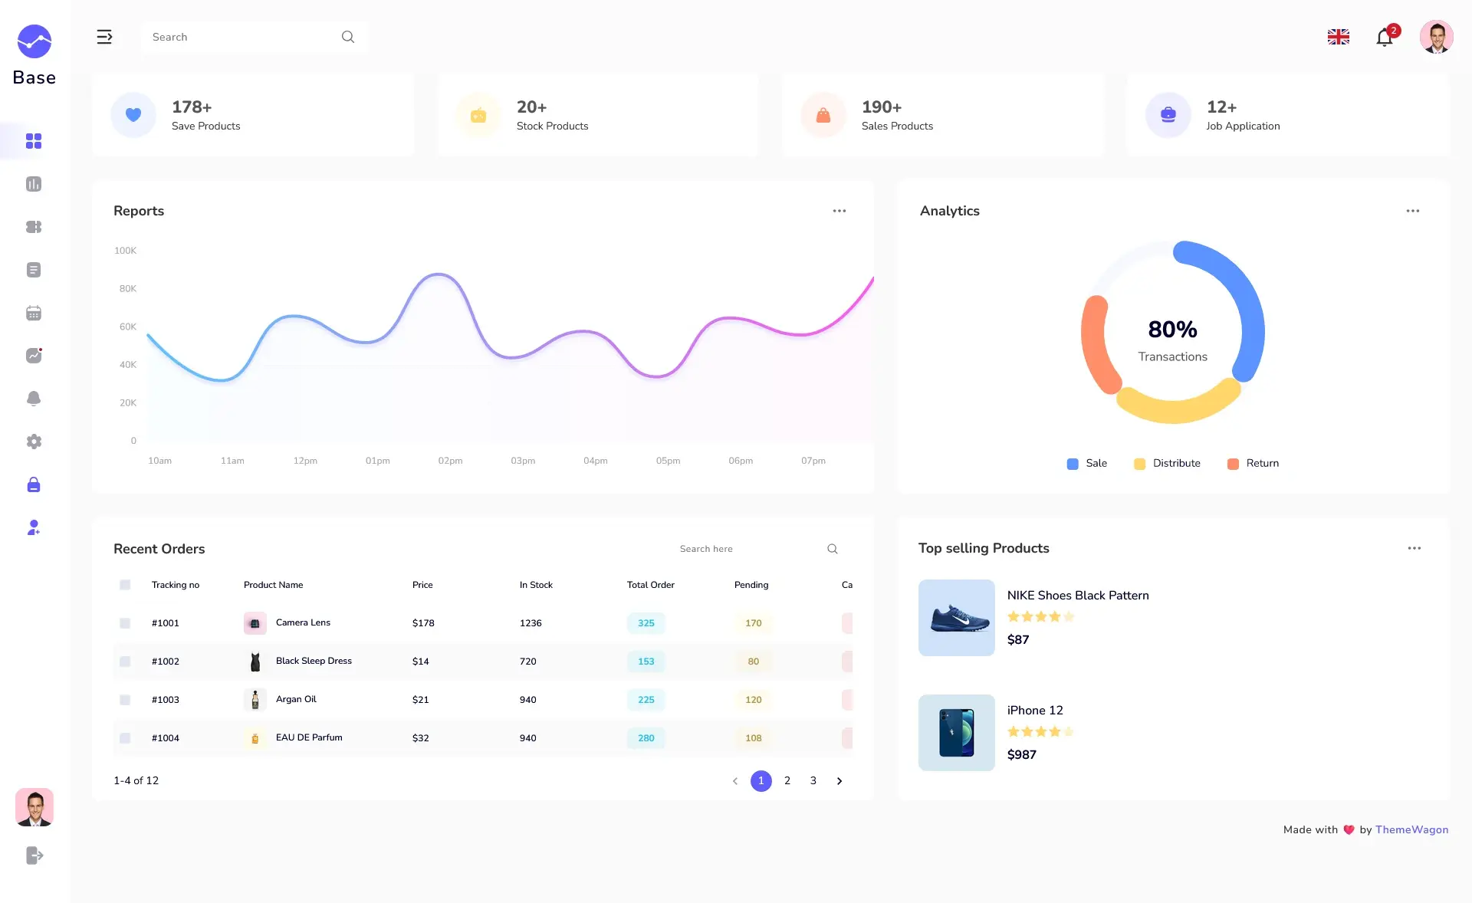Click the dashboard grid icon in sidebar
The image size is (1472, 903).
click(34, 141)
